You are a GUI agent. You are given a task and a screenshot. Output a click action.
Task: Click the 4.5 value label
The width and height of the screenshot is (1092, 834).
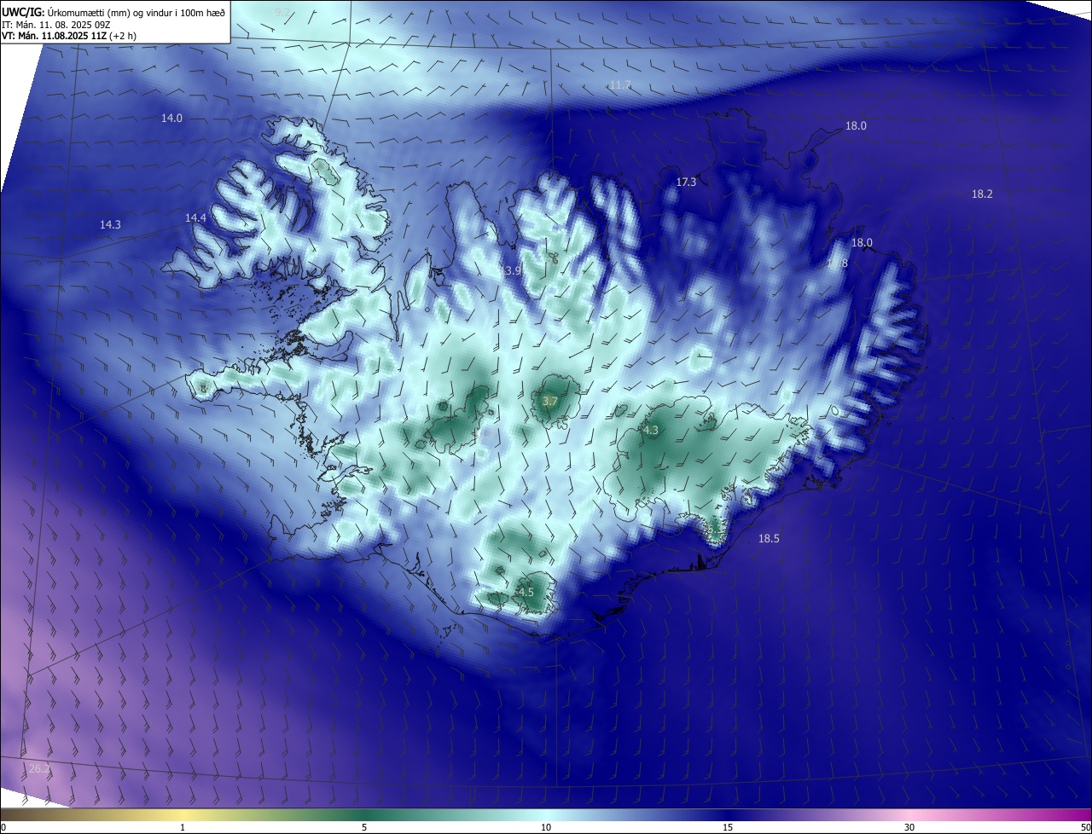pyautogui.click(x=526, y=592)
